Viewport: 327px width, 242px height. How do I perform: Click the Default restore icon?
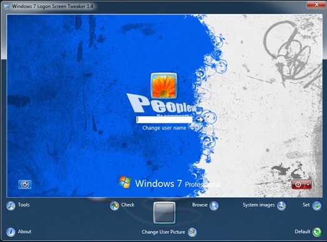point(317,232)
